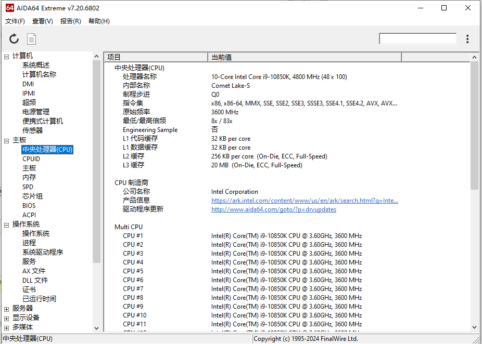Image resolution: width=482 pixels, height=344 pixels.
Task: Open the BIOS tree item
Action: [29, 205]
